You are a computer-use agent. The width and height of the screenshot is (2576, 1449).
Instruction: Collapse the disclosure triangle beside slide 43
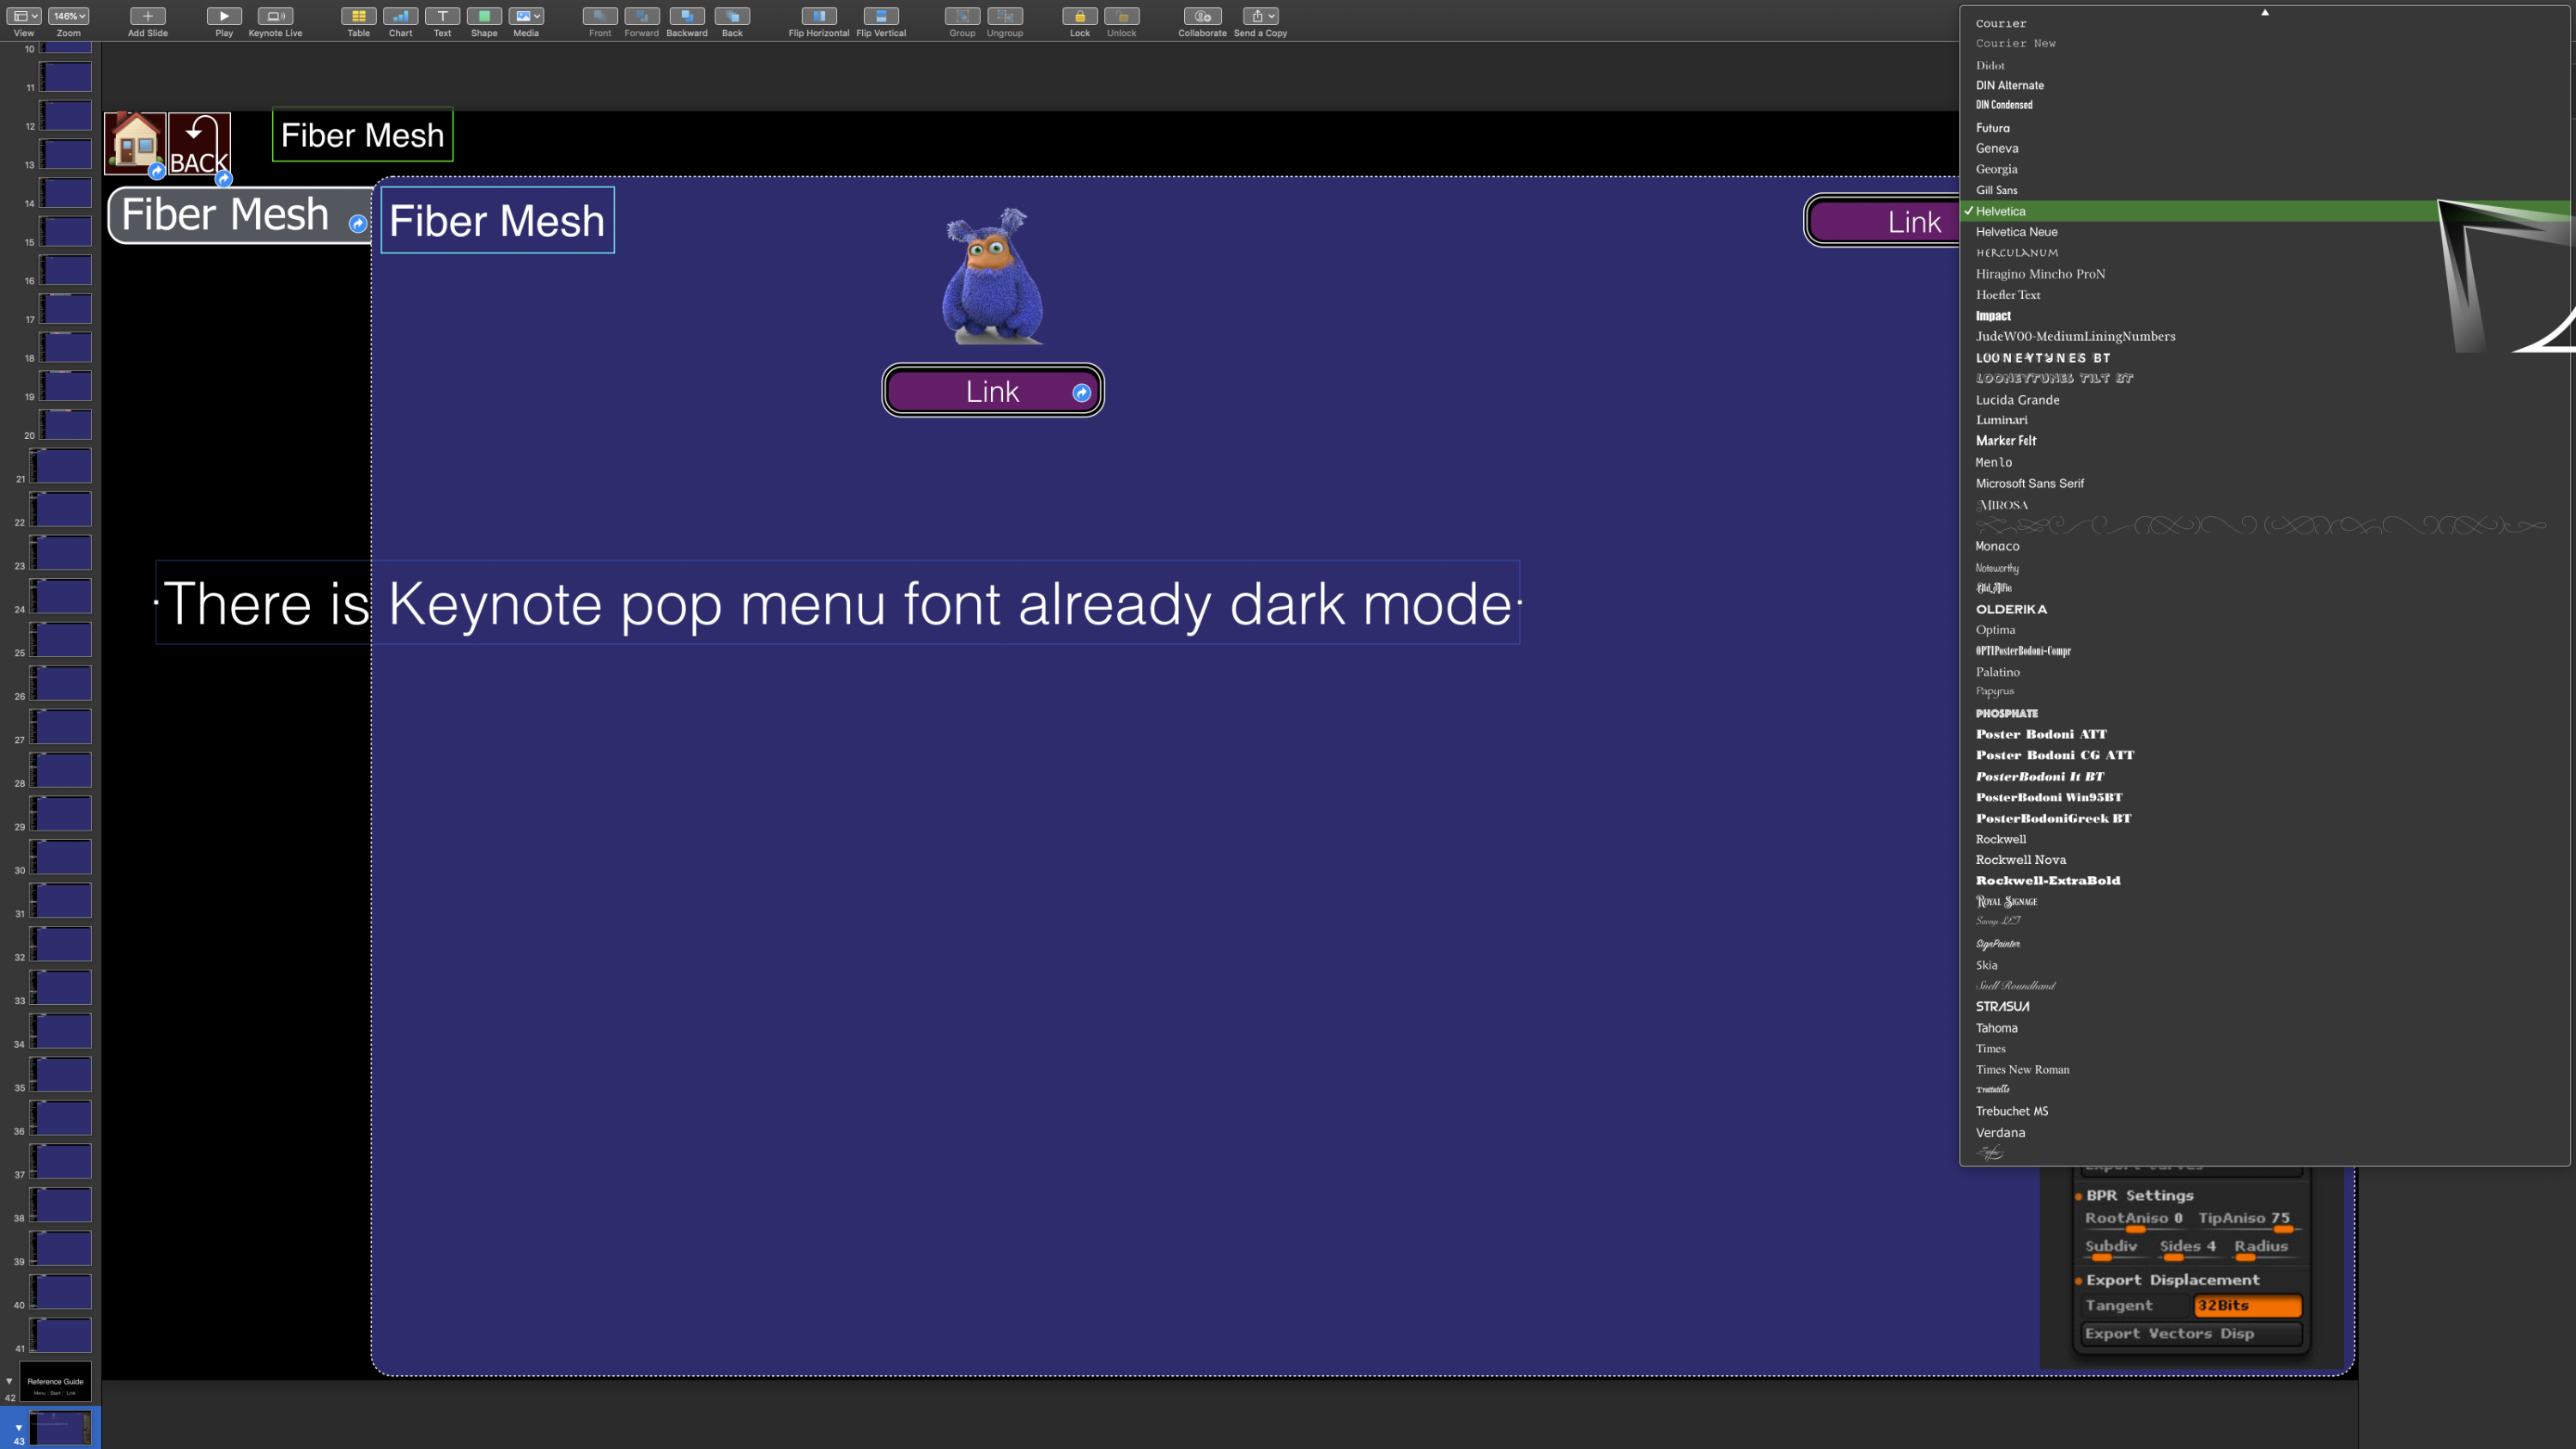coord(18,1428)
